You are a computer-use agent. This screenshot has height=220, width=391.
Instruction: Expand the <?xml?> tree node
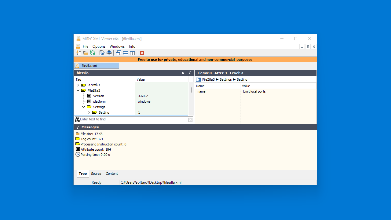pos(78,85)
